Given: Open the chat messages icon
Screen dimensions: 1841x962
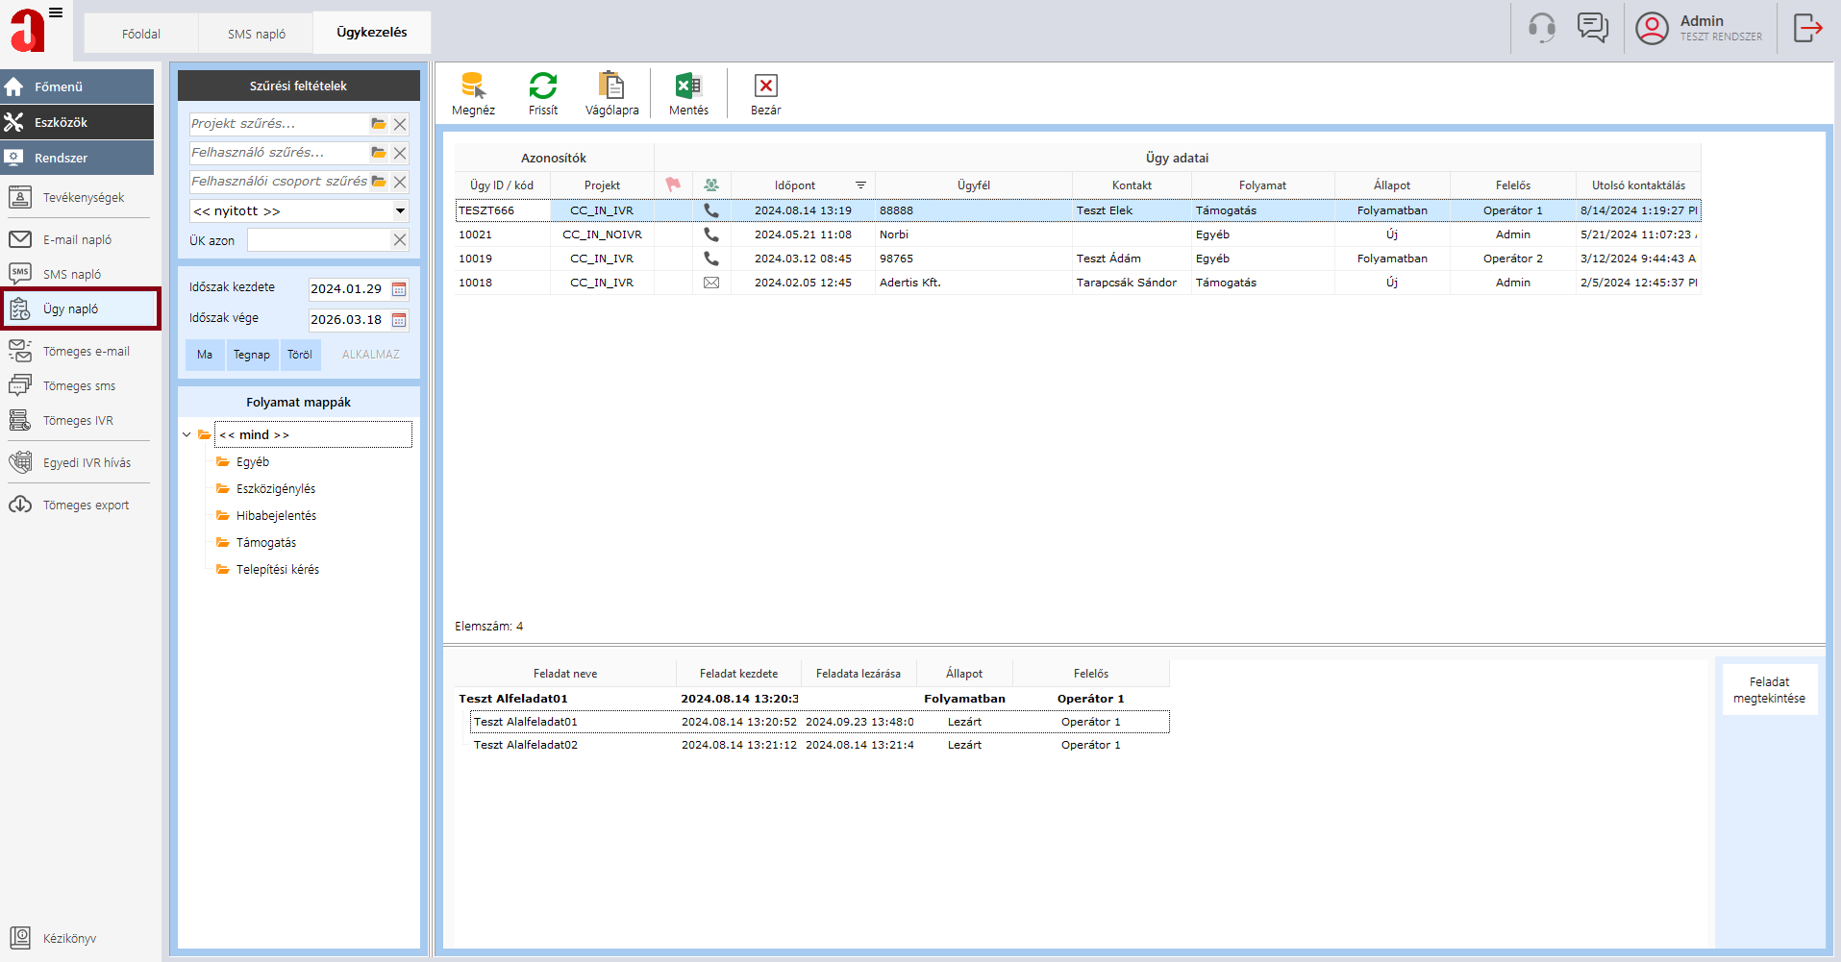Looking at the screenshot, I should click(x=1592, y=28).
